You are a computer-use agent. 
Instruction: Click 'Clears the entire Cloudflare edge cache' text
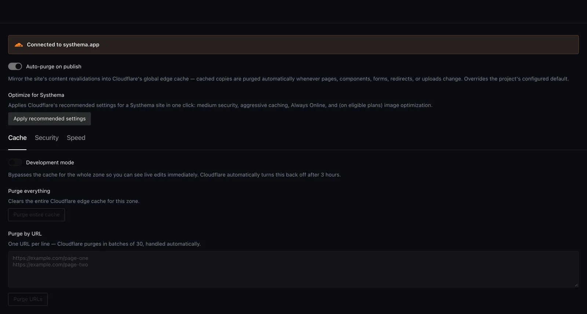pyautogui.click(x=74, y=201)
